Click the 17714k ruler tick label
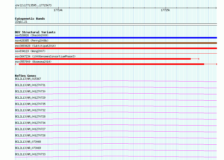Viewport: 224px width, 160px height. 58,10
